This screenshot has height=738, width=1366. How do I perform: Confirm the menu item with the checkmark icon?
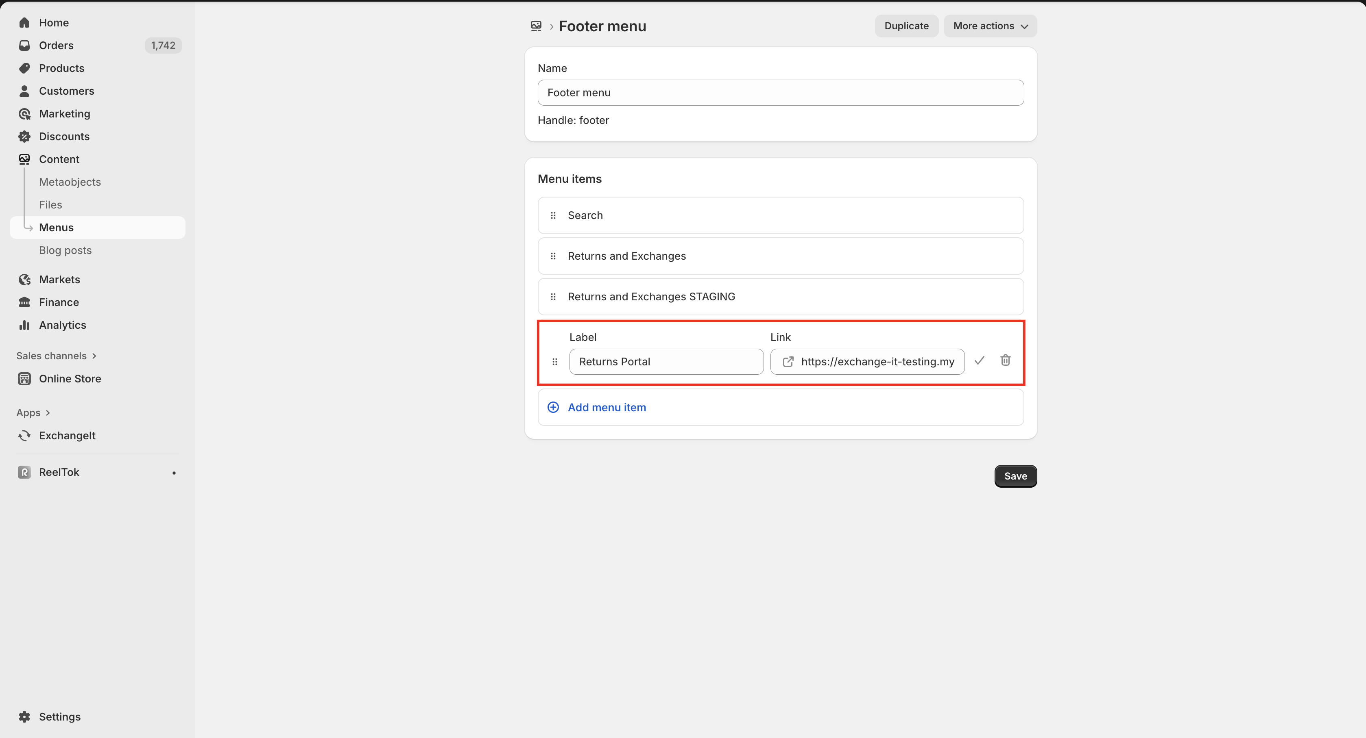pos(979,360)
